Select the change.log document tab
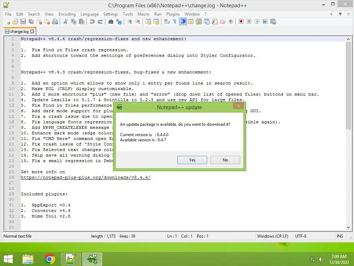Screen dimensions: 354x266 tap(19, 32)
